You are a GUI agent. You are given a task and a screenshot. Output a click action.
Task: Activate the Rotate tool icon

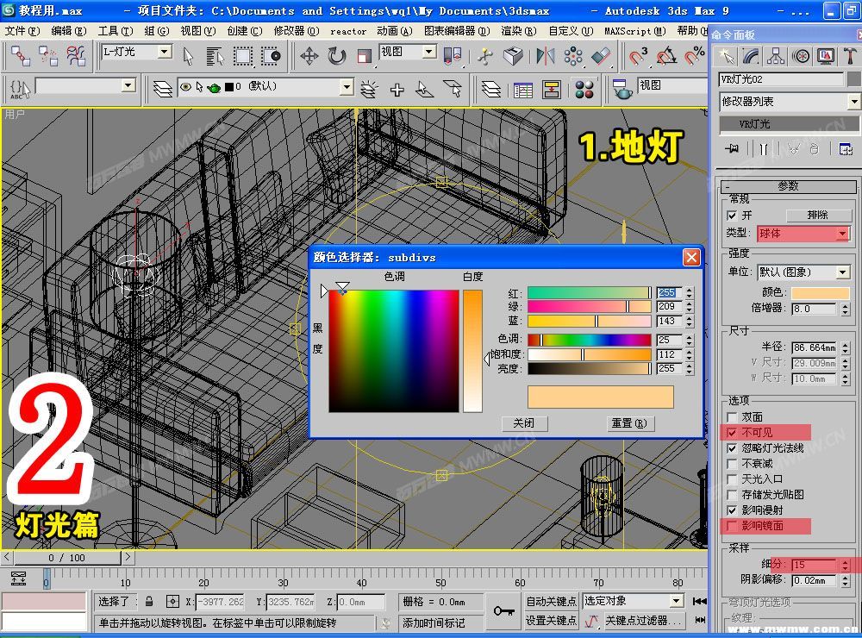click(x=336, y=56)
